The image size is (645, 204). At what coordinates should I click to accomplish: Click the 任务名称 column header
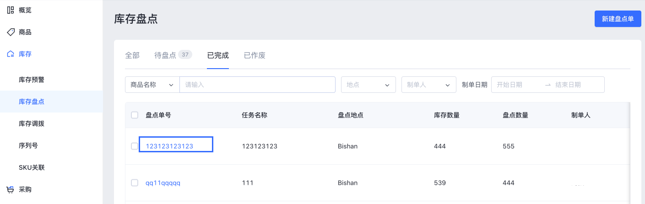[255, 115]
